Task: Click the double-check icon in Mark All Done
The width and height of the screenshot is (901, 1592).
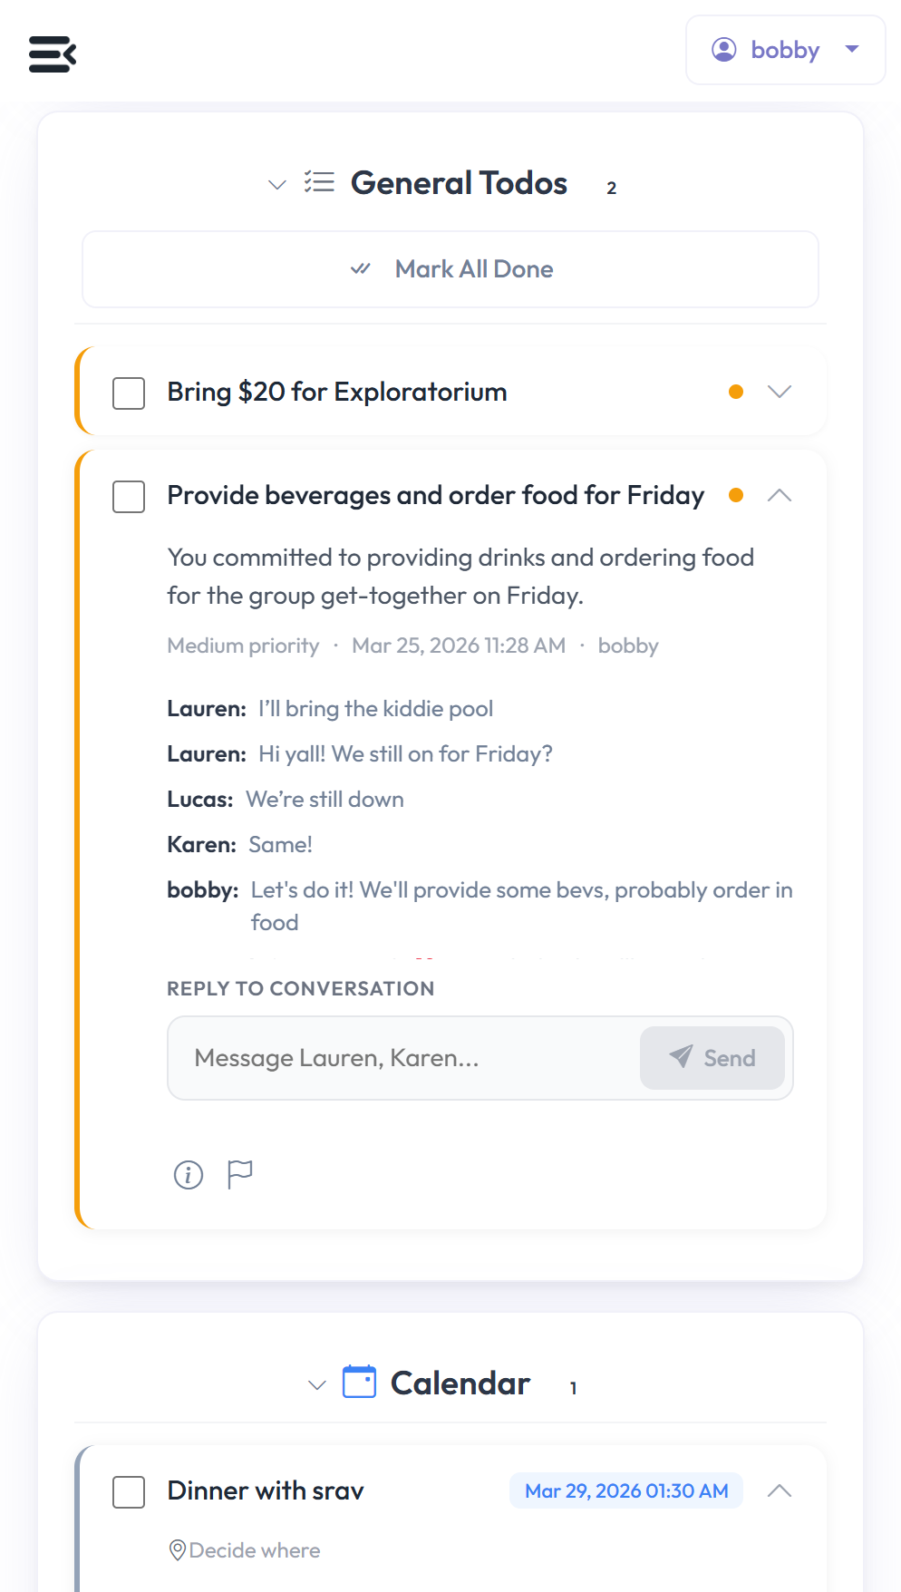Action: coord(362,268)
